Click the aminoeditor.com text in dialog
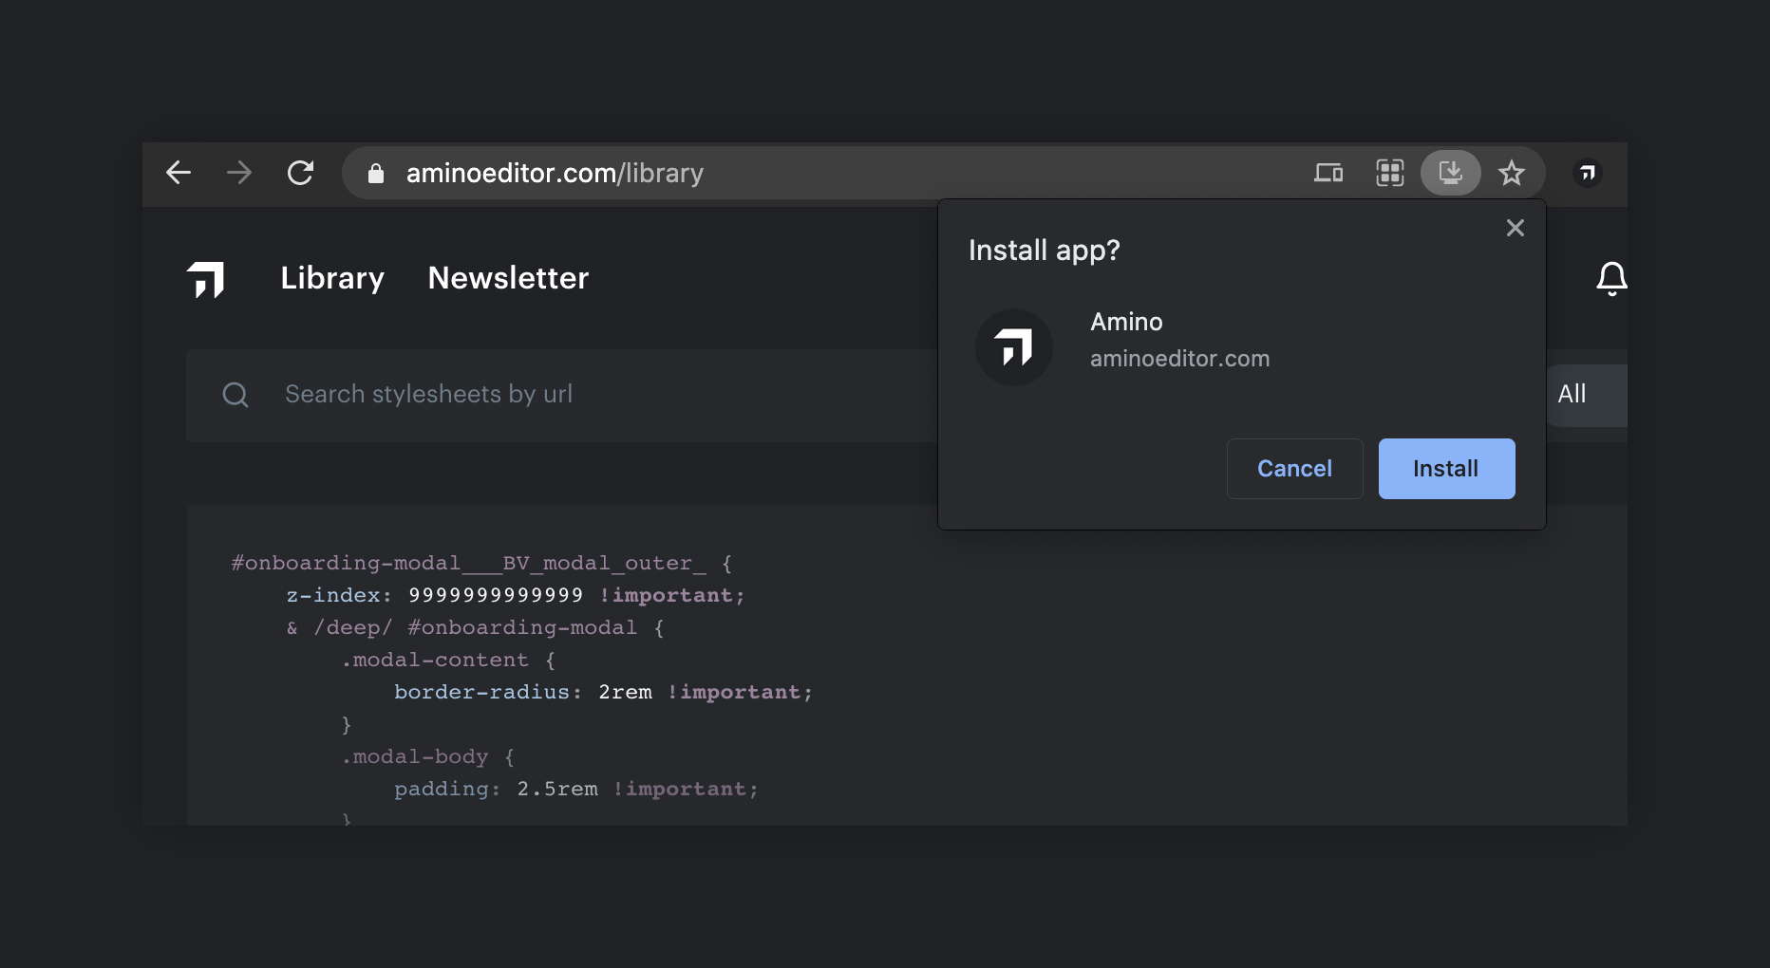Viewport: 1770px width, 968px height. [1179, 359]
